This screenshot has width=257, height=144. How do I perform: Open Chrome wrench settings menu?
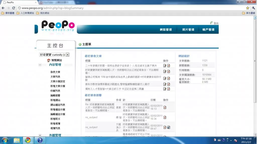(x=253, y=8)
